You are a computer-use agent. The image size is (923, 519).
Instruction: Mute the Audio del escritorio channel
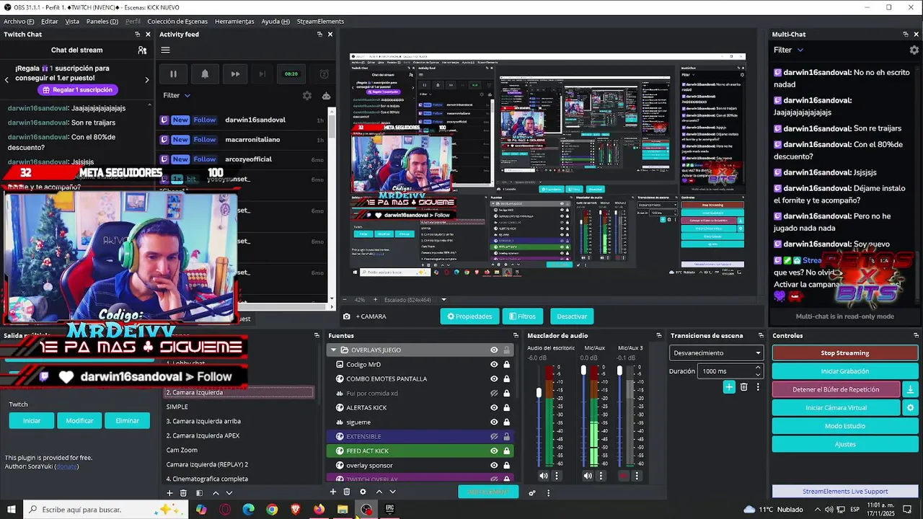[544, 476]
